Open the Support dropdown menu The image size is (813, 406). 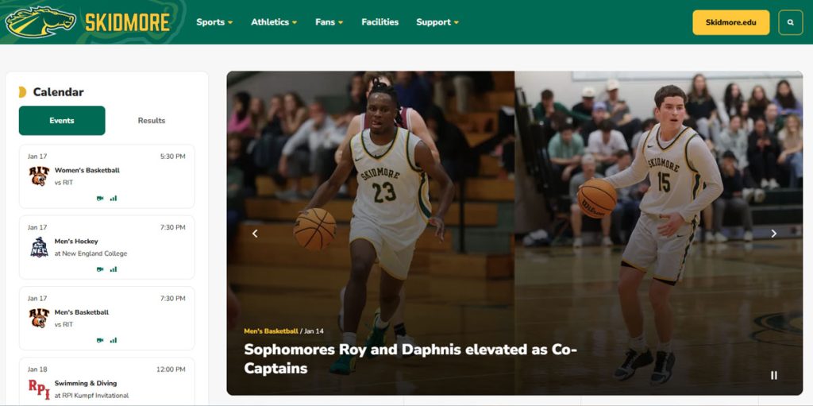click(x=437, y=22)
